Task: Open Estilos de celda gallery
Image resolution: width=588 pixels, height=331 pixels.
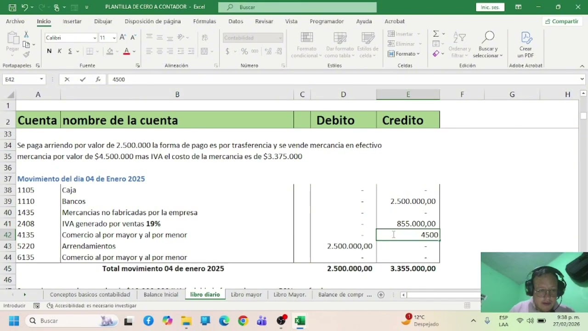Action: point(367,45)
